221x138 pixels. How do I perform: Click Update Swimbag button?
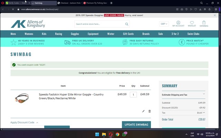(136, 125)
